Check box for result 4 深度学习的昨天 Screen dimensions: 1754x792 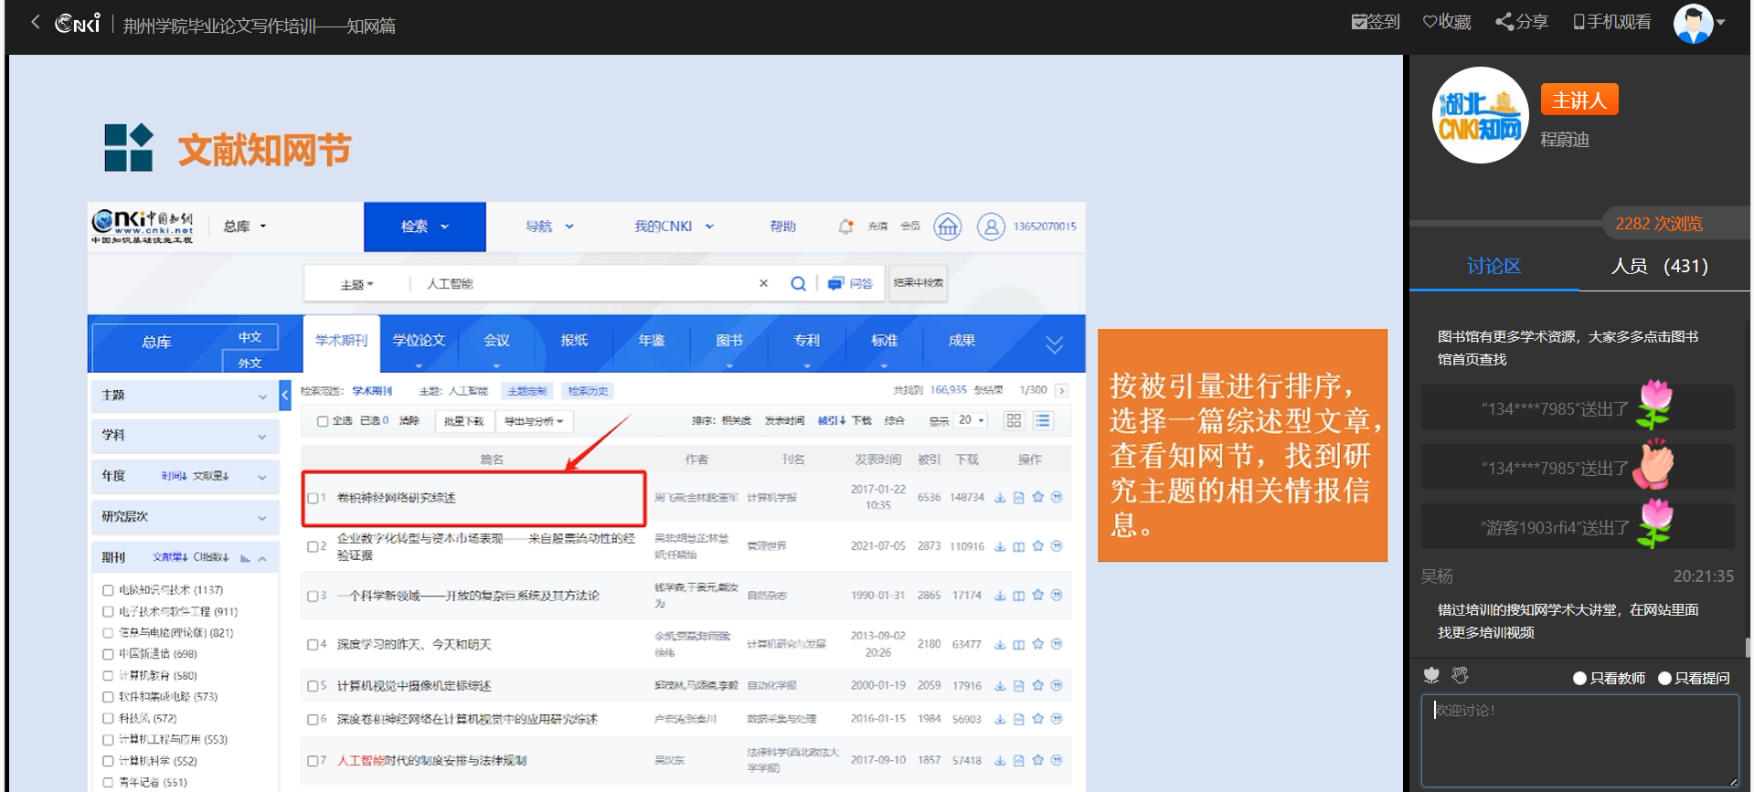[313, 645]
